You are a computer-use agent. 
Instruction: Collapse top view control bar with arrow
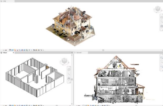43,50
